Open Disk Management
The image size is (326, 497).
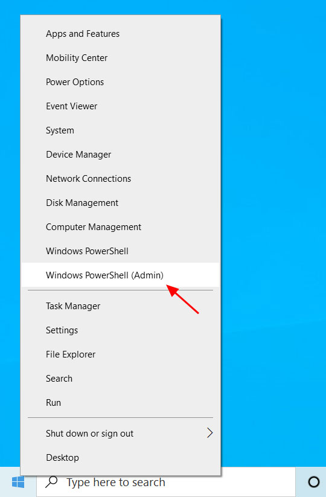pyautogui.click(x=120, y=202)
